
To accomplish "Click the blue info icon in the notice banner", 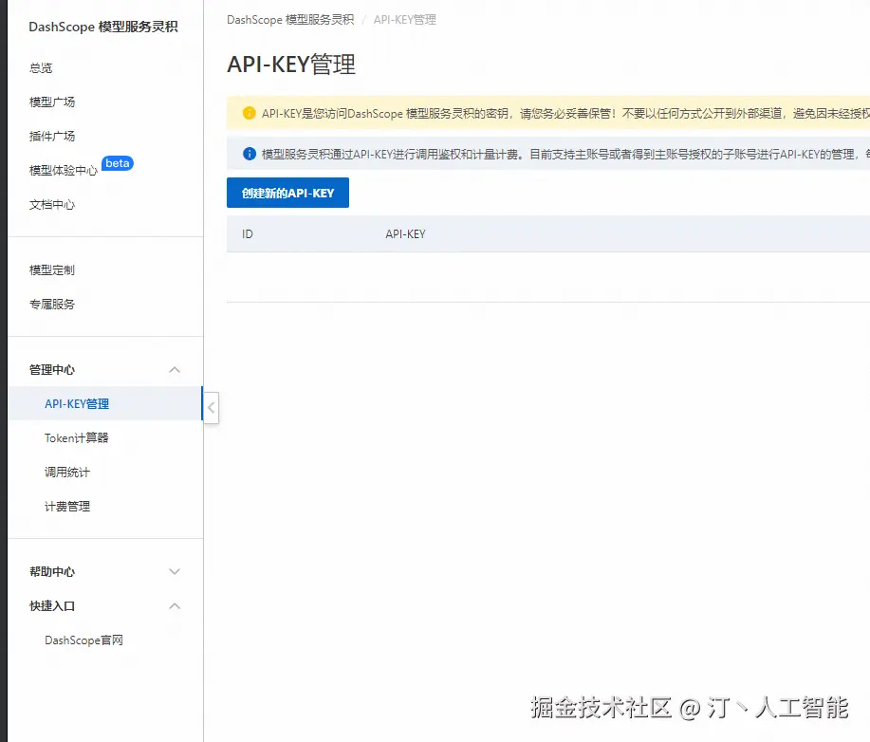I will [x=250, y=154].
